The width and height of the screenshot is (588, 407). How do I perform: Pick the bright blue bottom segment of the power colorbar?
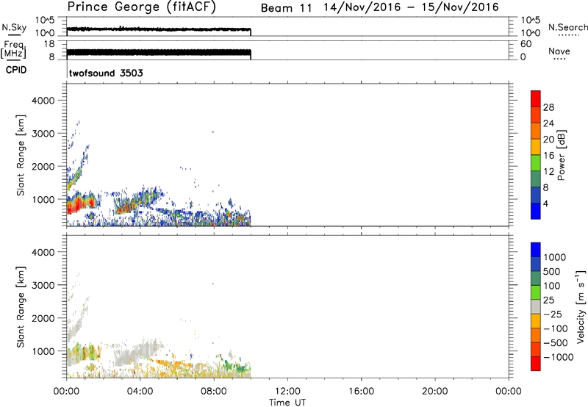pyautogui.click(x=536, y=212)
